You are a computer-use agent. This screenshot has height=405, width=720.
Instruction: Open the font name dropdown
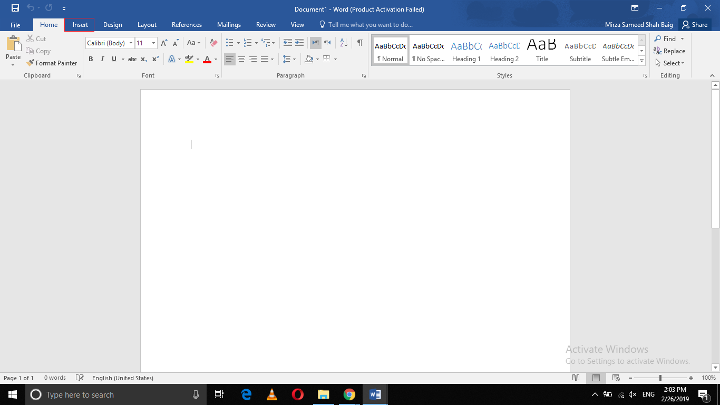(131, 43)
